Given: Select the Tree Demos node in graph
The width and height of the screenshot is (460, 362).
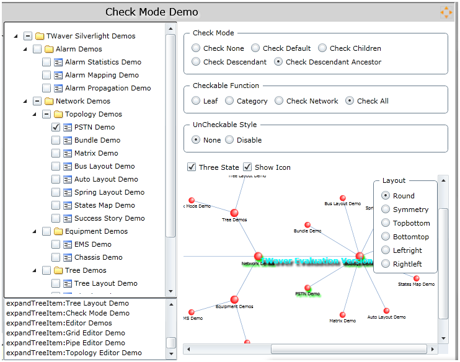Looking at the screenshot, I should (234, 213).
